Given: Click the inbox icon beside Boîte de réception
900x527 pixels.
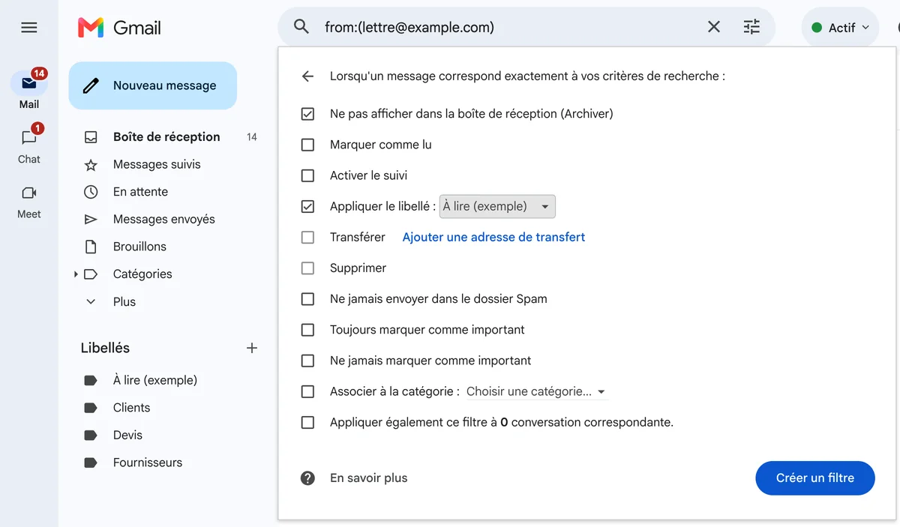Looking at the screenshot, I should pyautogui.click(x=91, y=137).
